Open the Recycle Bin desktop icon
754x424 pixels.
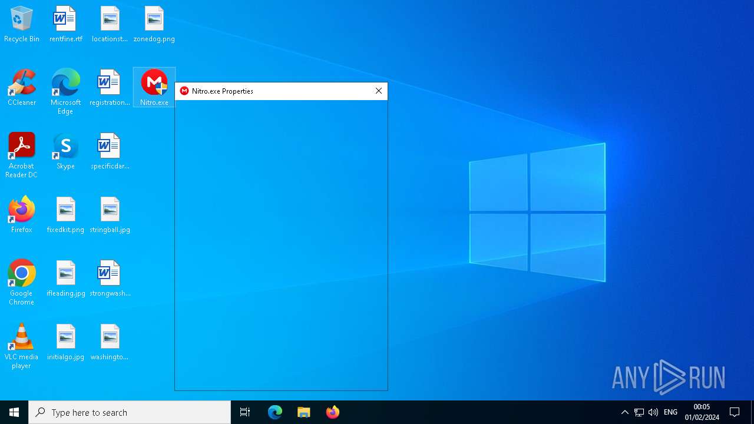click(22, 24)
